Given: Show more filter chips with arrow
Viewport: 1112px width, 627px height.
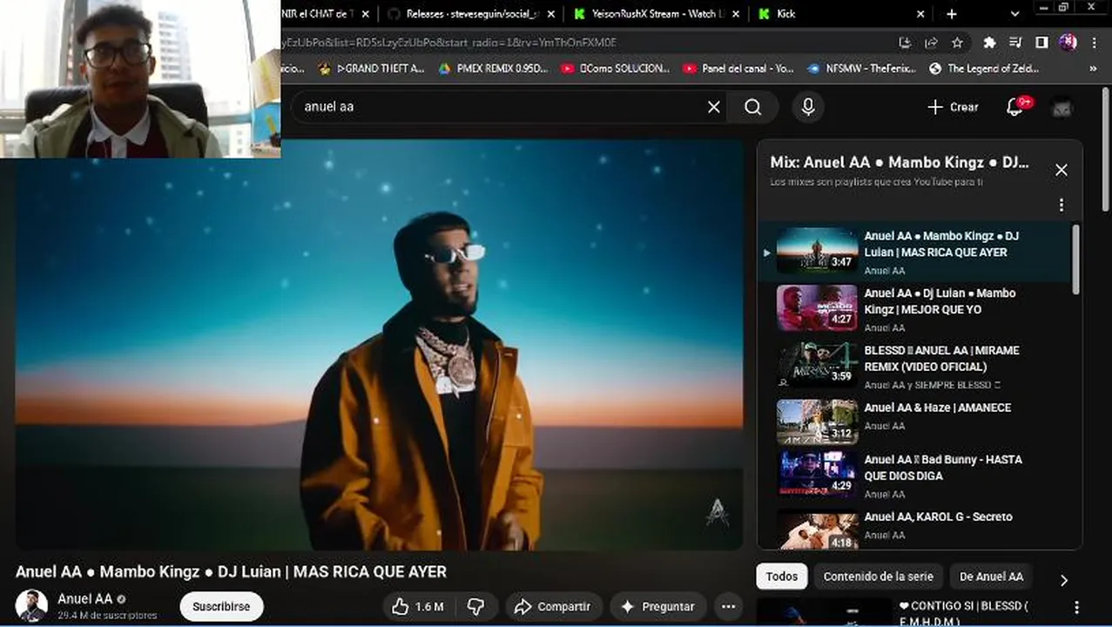Looking at the screenshot, I should (x=1063, y=580).
